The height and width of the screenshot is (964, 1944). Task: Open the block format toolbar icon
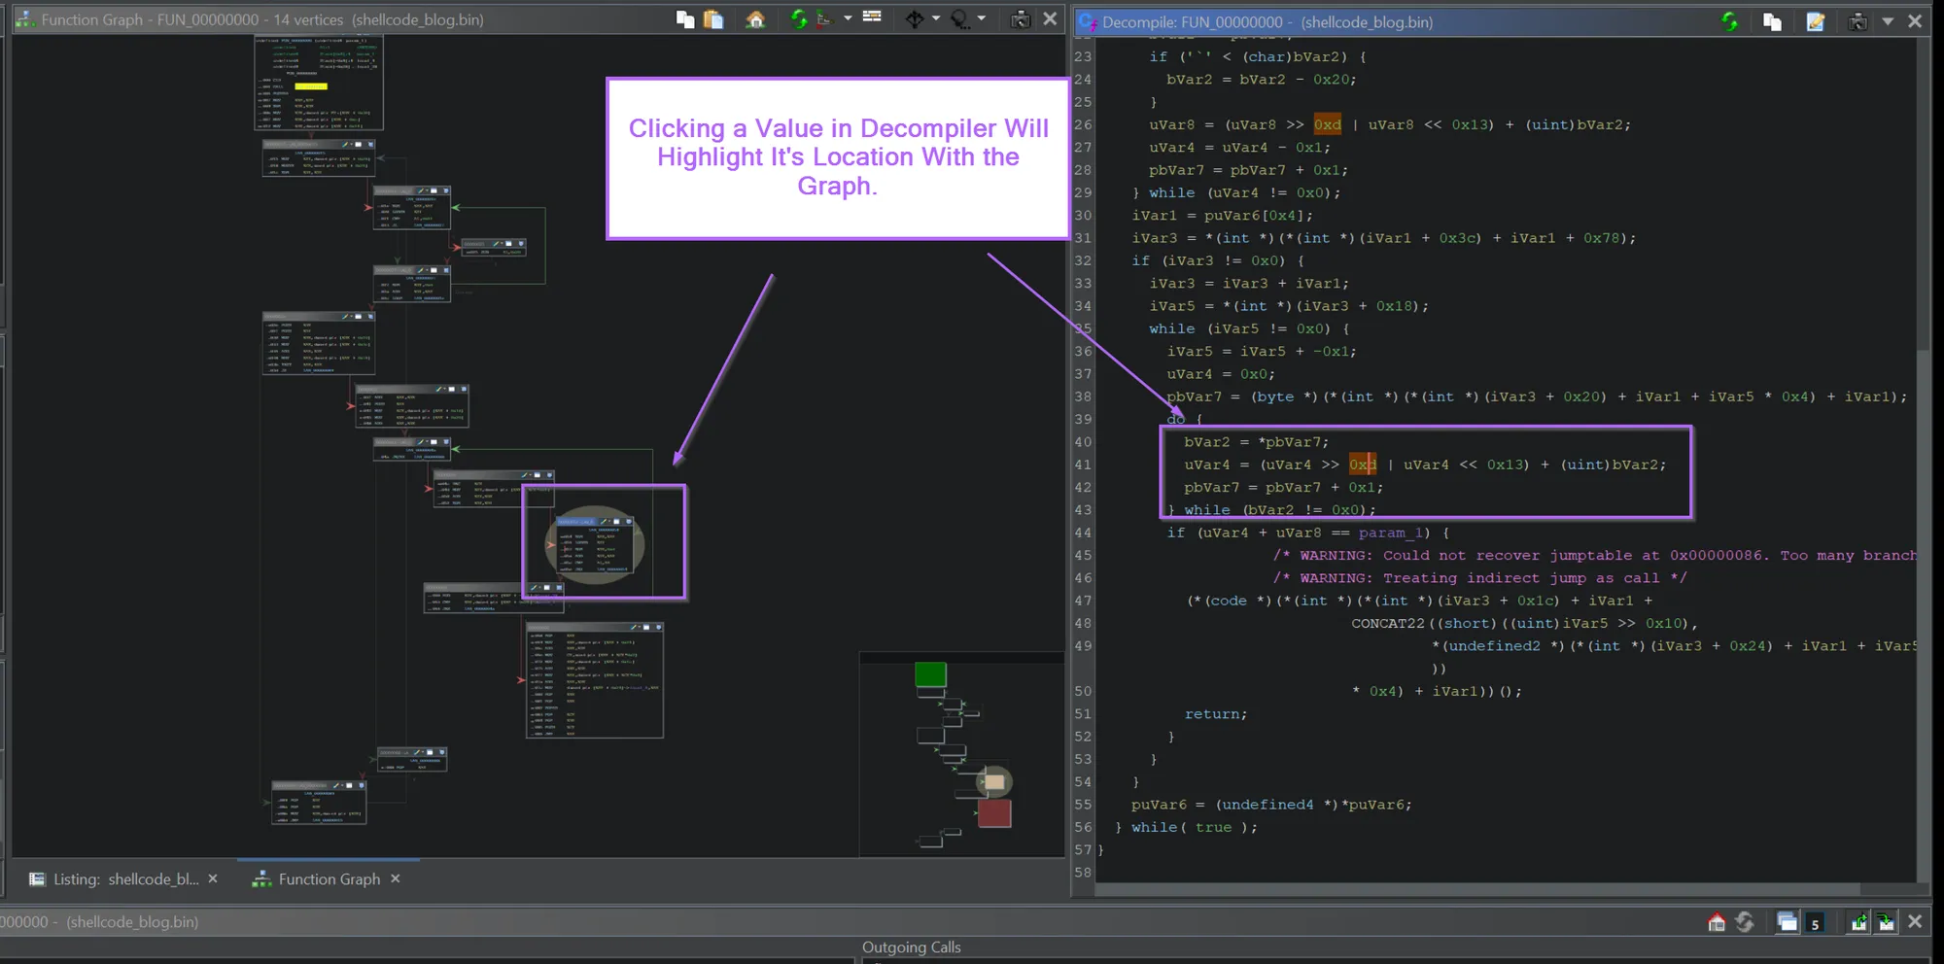pos(872,17)
